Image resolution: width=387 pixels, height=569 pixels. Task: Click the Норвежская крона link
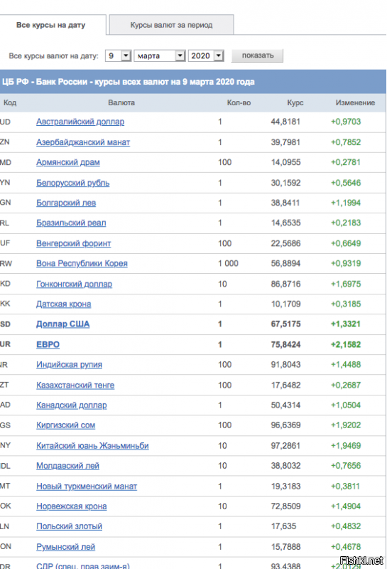click(72, 506)
